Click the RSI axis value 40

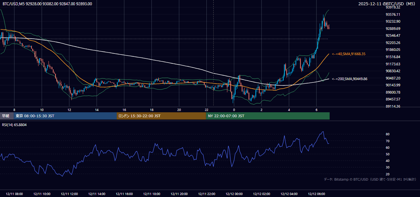click(387, 161)
